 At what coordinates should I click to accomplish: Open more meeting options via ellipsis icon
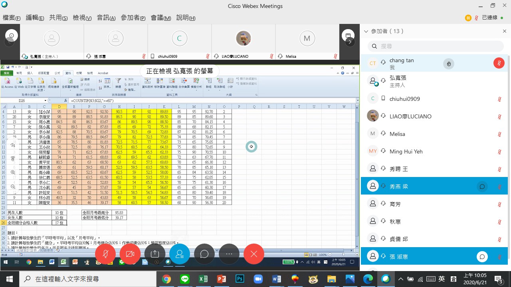(x=229, y=254)
